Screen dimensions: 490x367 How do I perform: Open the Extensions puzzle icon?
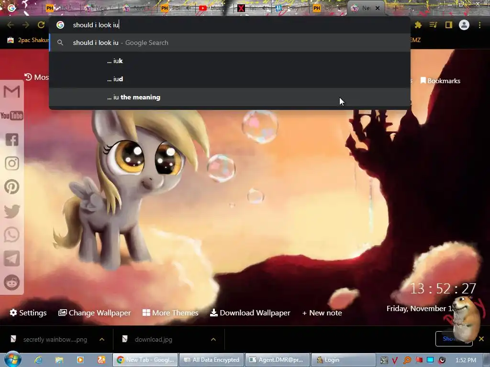[418, 25]
